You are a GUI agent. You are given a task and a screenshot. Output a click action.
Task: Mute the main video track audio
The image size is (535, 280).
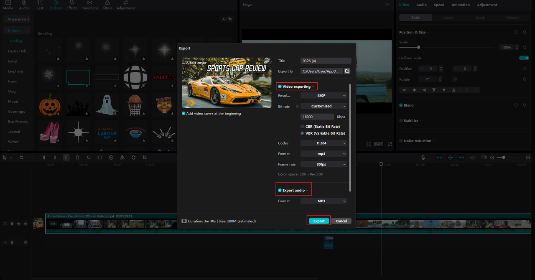coord(25,224)
